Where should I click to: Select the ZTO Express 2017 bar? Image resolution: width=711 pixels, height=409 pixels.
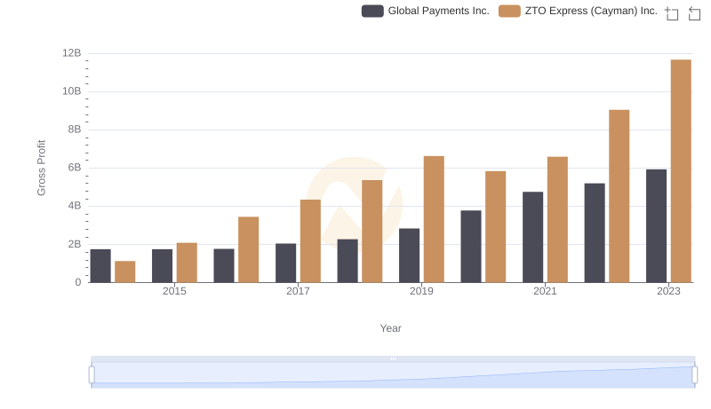click(x=310, y=241)
